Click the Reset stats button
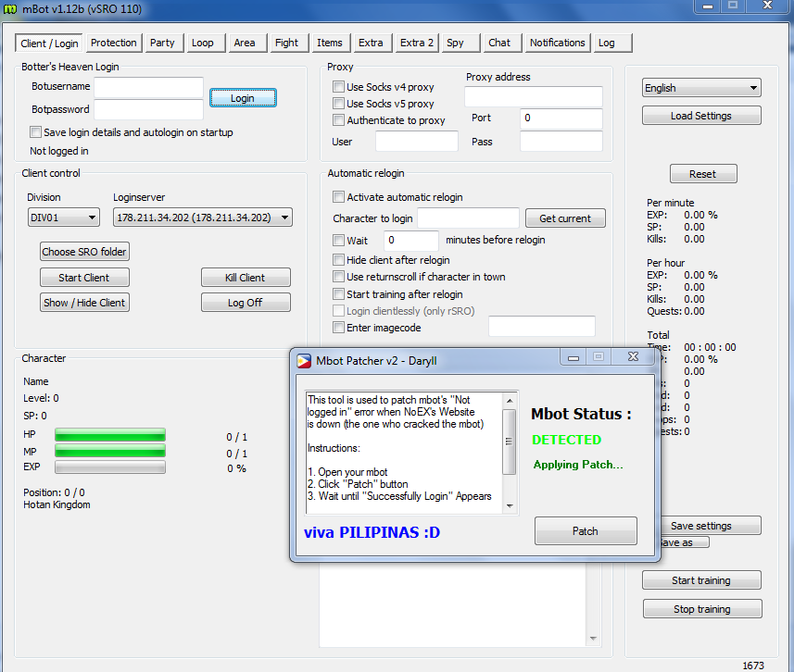This screenshot has width=794, height=672. [x=703, y=174]
